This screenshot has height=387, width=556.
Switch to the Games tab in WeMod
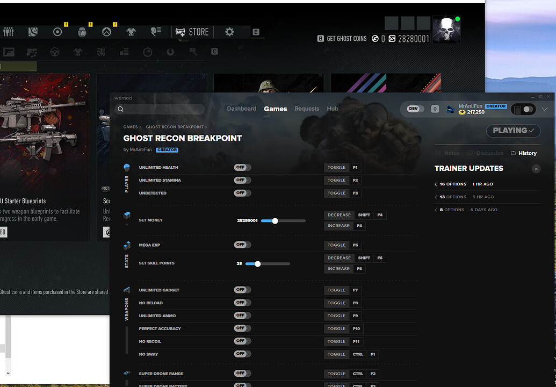pos(275,109)
